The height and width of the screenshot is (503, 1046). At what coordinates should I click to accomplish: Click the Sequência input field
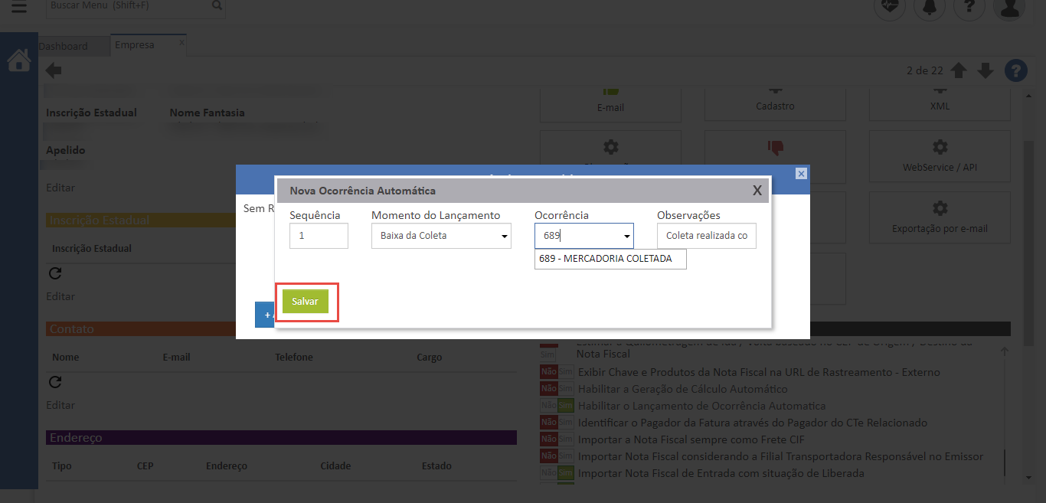pyautogui.click(x=319, y=236)
